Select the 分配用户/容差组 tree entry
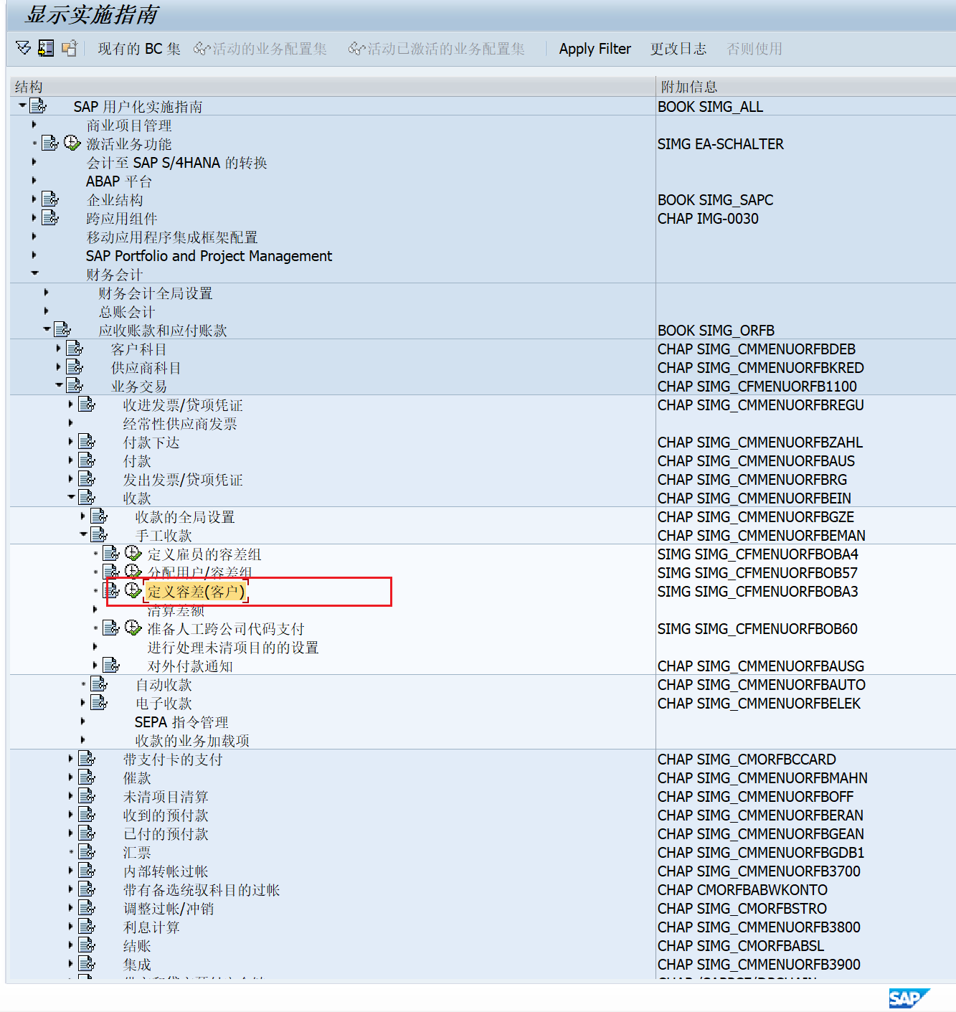This screenshot has width=956, height=1012. (x=199, y=572)
